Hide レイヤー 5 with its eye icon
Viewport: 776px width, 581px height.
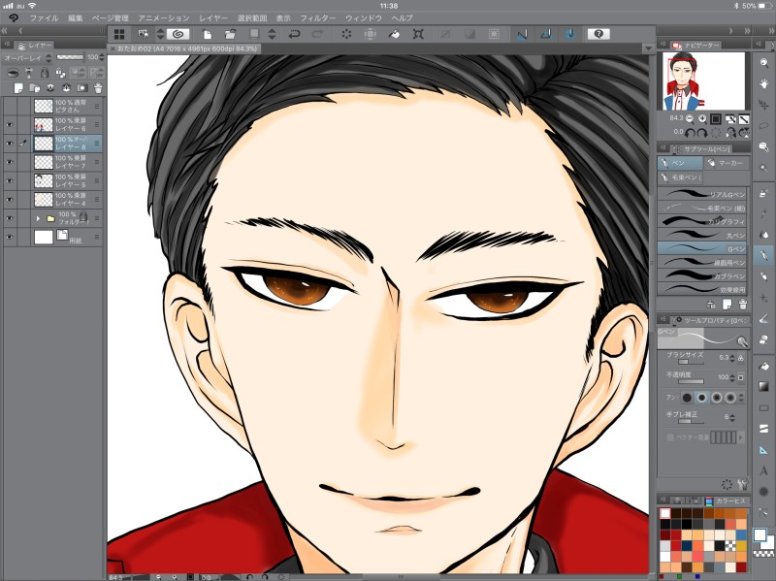point(10,180)
